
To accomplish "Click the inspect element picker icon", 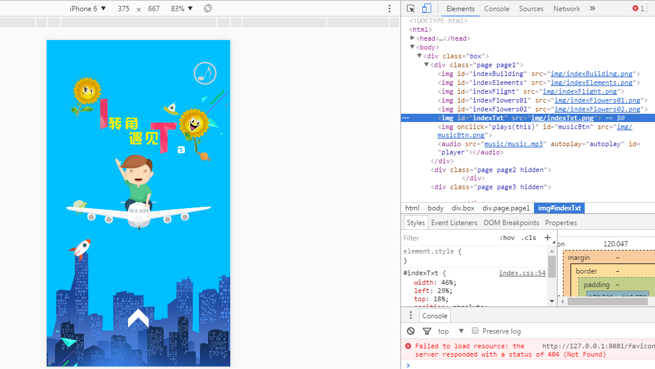I will [x=411, y=9].
